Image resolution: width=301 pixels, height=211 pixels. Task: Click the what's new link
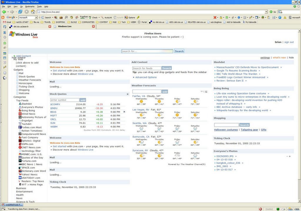click(279, 58)
